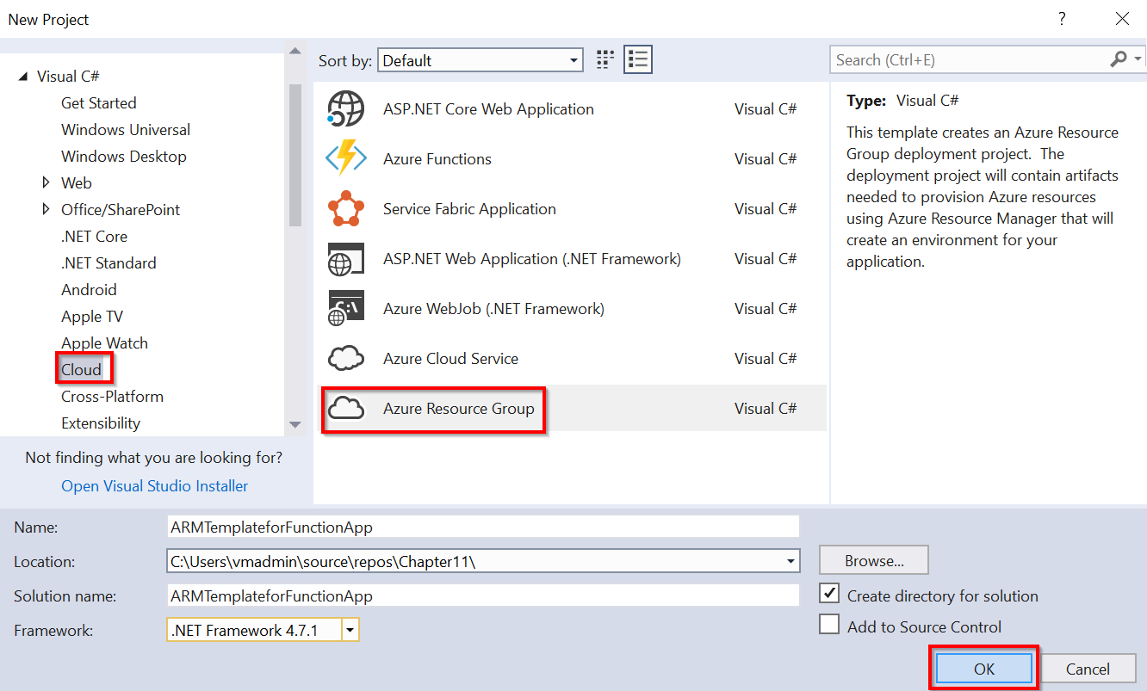Enable Add to Source Control checkbox
This screenshot has width=1147, height=691.
(829, 625)
